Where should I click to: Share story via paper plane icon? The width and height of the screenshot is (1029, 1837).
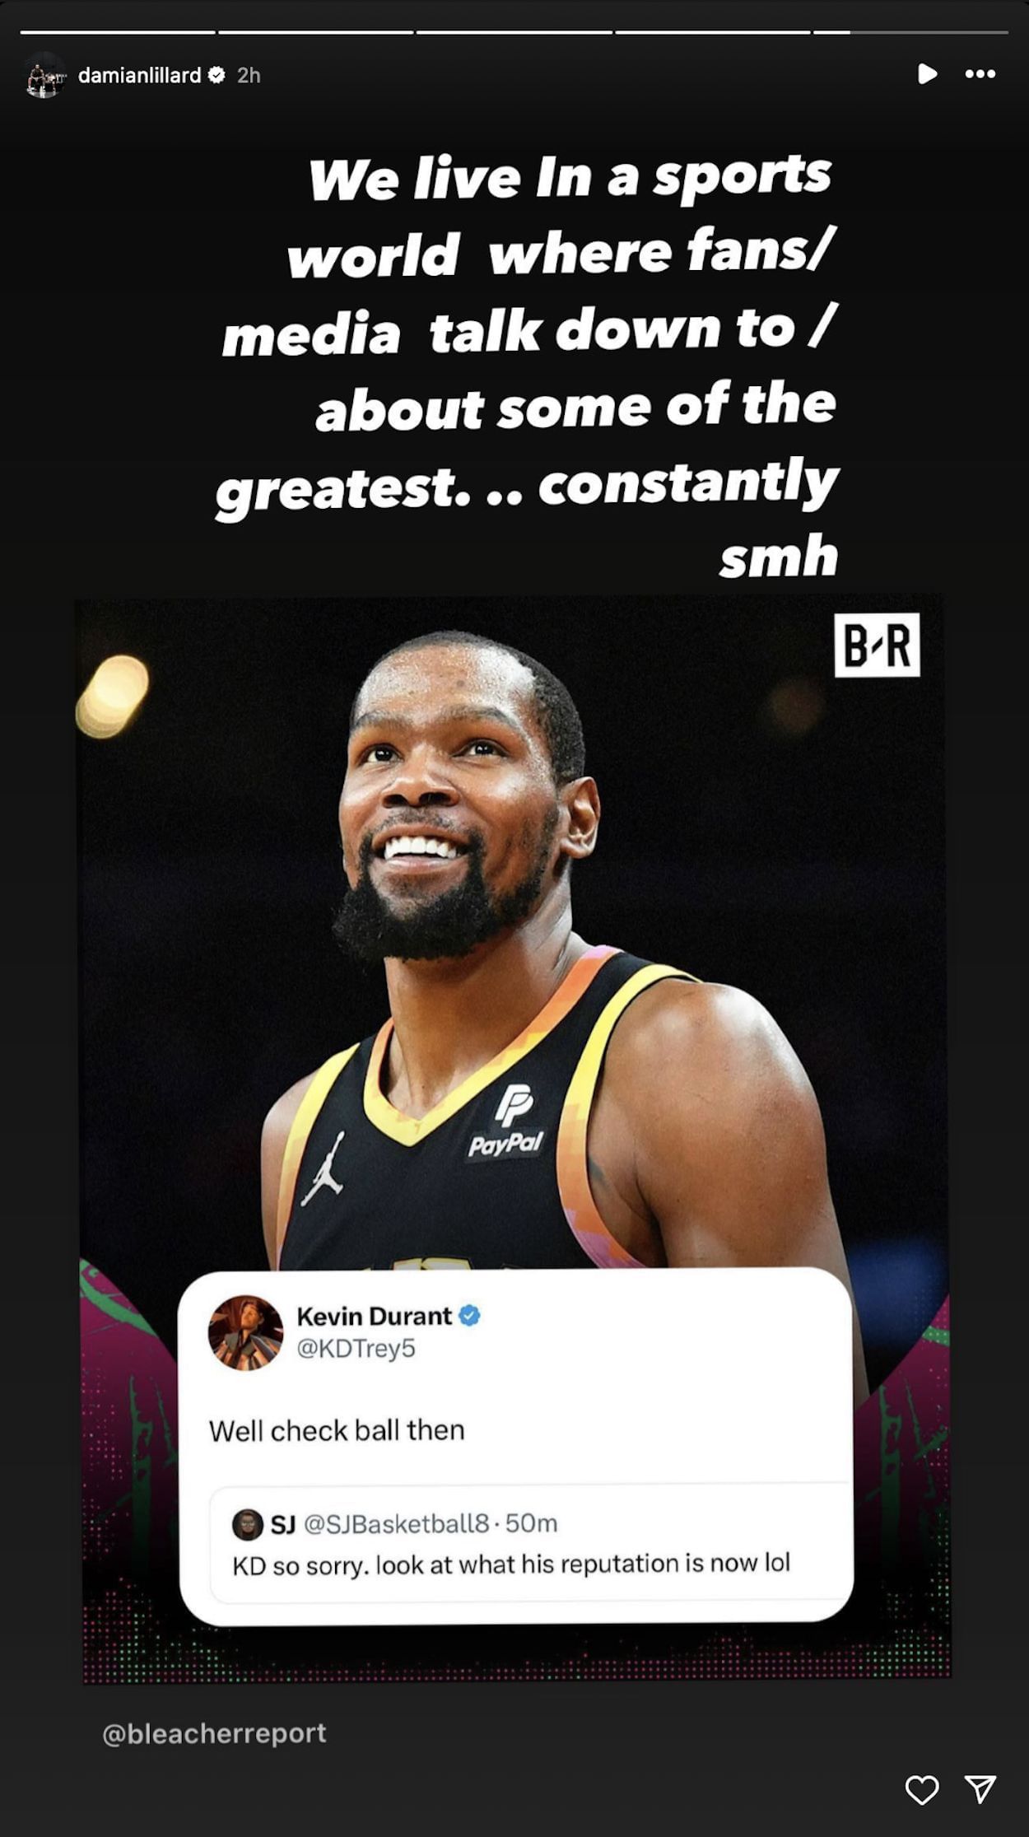click(980, 1789)
